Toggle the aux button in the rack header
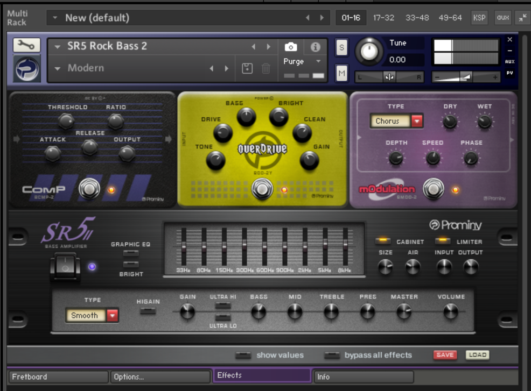531x391 pixels. pyautogui.click(x=503, y=18)
